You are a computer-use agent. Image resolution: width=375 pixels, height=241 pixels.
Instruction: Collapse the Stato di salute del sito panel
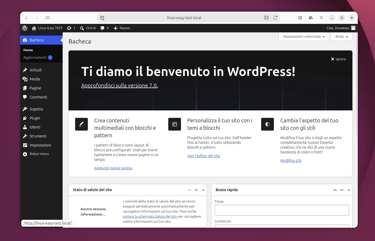[x=203, y=190]
